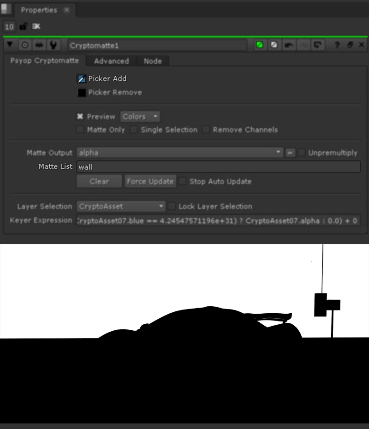Check the Stop Auto Update option
The image size is (369, 429).
point(183,181)
